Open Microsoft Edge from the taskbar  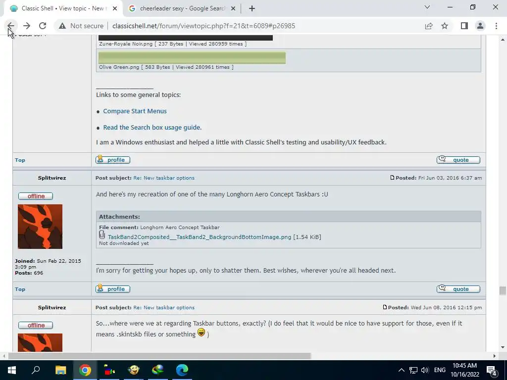pyautogui.click(x=182, y=370)
